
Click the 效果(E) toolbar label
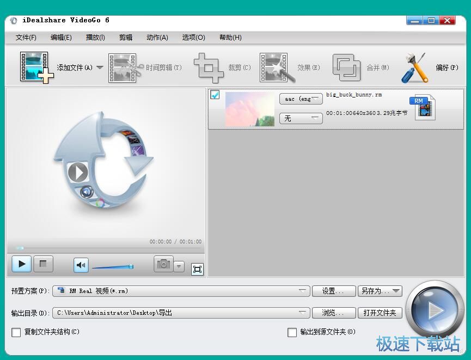pyautogui.click(x=309, y=68)
